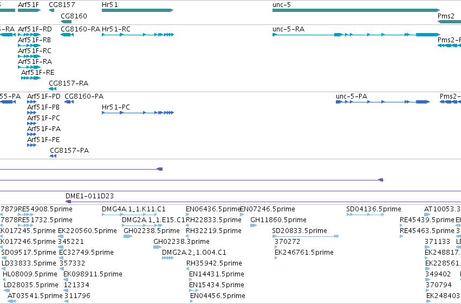Image resolution: width=461 pixels, height=304 pixels.
Task: Click the Arf51F-PE protein label
Action: 43,140
